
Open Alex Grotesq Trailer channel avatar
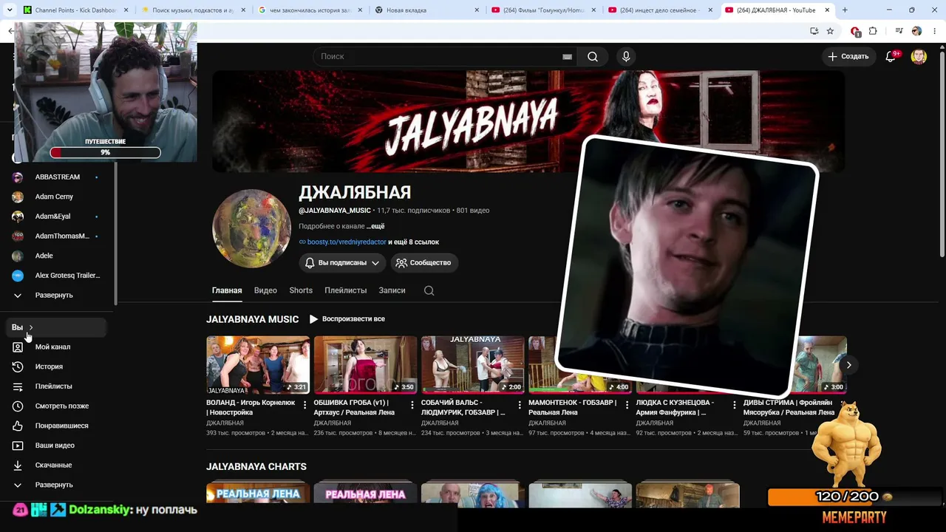point(18,276)
